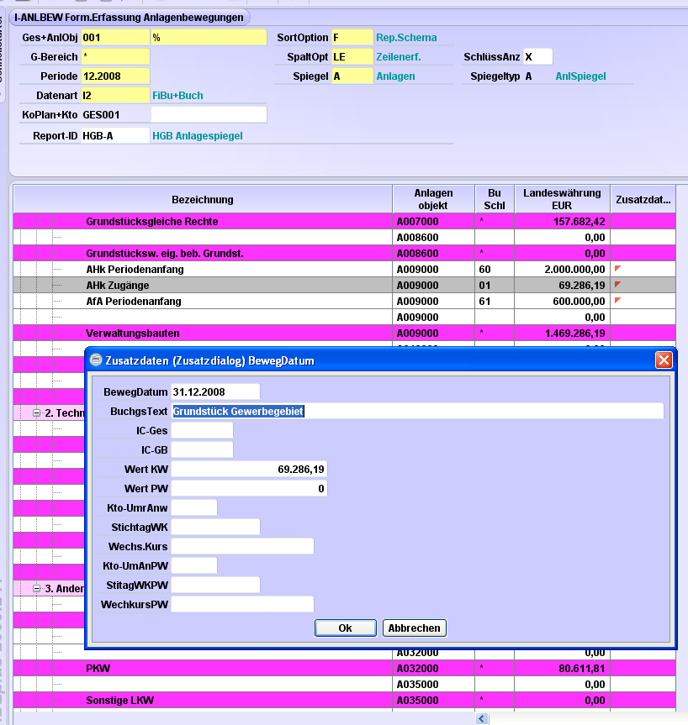This screenshot has width=688, height=725.
Task: Click into the BuchgsText field
Action: [417, 411]
